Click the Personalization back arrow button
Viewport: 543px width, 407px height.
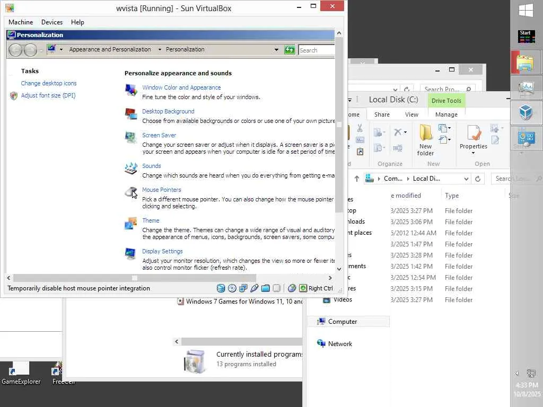[x=15, y=50]
